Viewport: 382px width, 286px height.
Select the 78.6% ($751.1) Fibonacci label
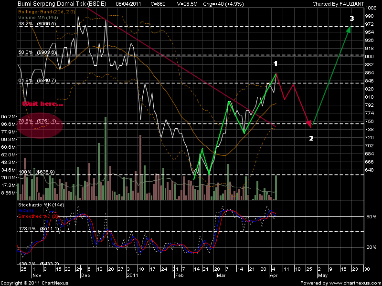point(37,121)
